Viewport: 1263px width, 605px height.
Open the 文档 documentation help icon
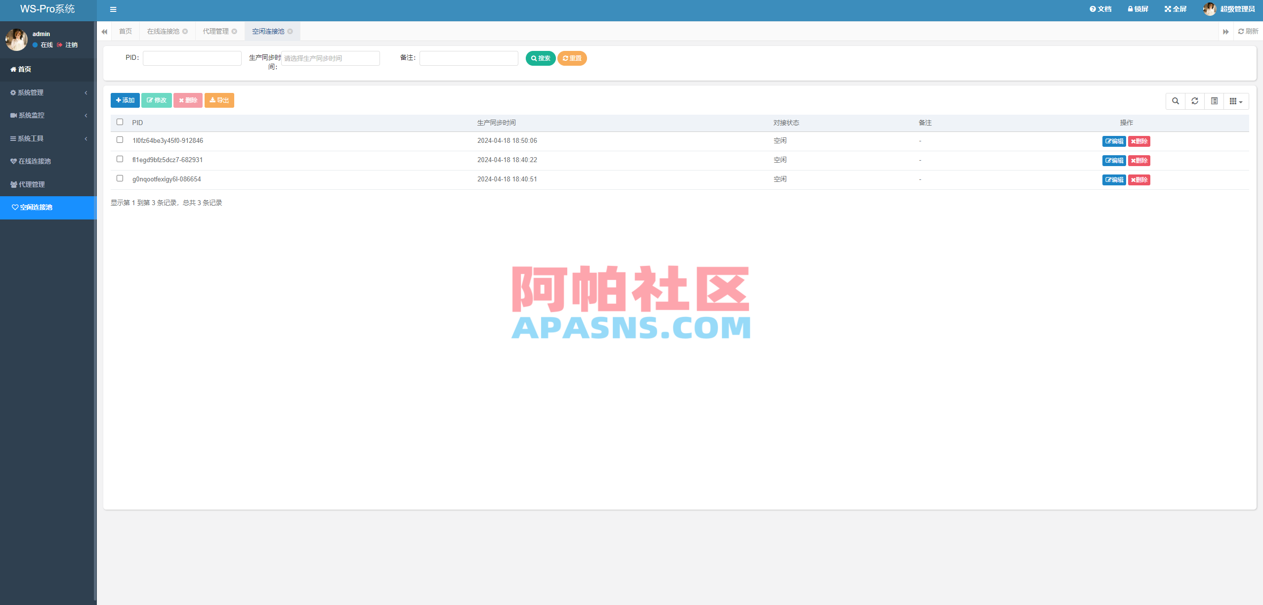tap(1099, 9)
